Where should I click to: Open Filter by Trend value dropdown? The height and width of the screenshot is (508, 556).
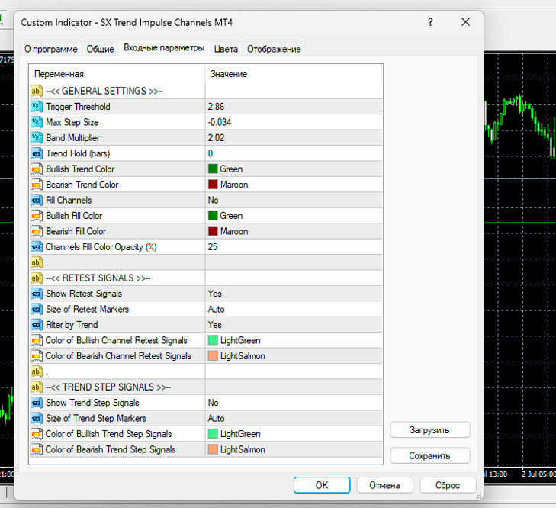pyautogui.click(x=214, y=325)
